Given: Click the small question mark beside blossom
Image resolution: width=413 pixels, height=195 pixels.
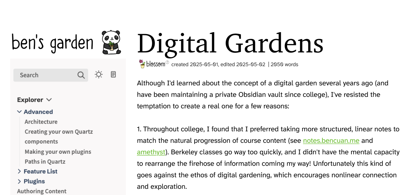Looking at the screenshot, I should [167, 62].
